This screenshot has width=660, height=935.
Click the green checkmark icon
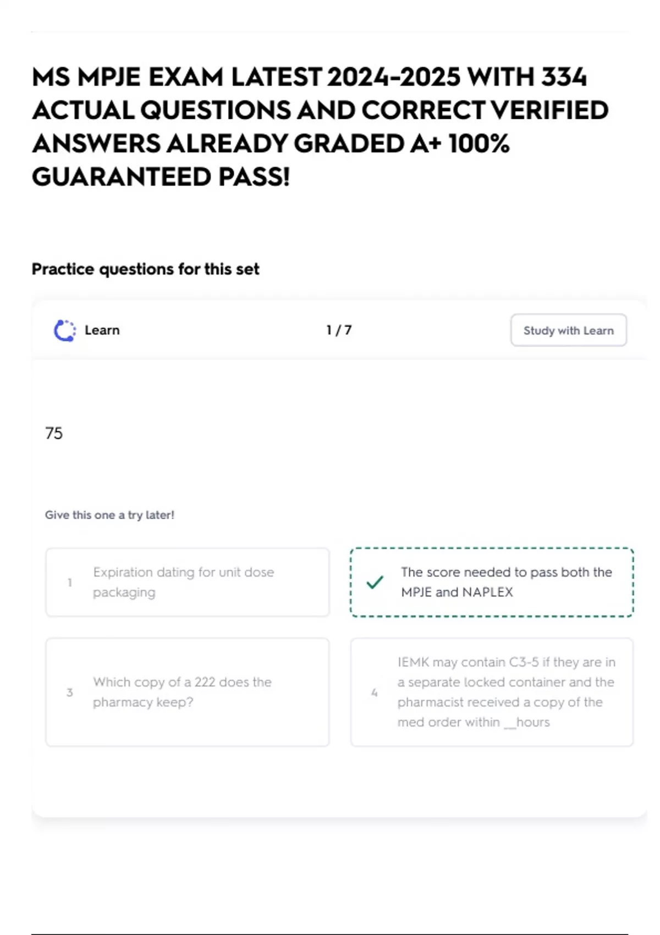[375, 582]
